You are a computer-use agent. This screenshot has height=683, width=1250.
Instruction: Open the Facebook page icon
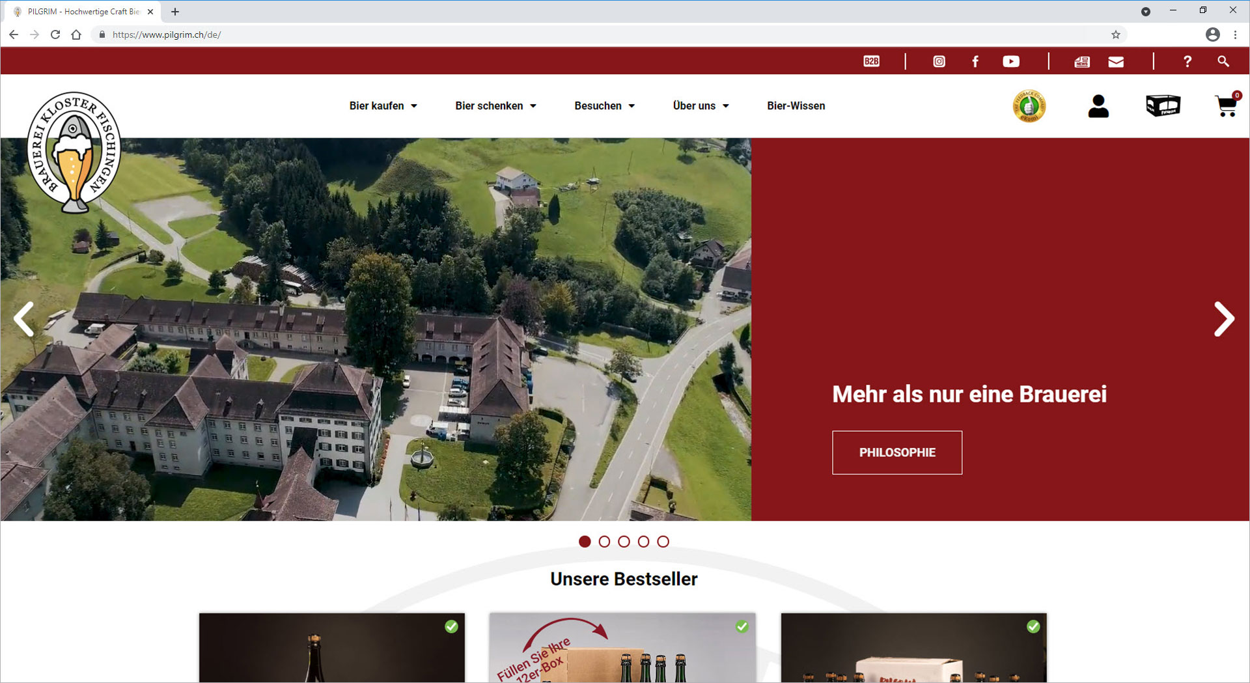(x=975, y=61)
